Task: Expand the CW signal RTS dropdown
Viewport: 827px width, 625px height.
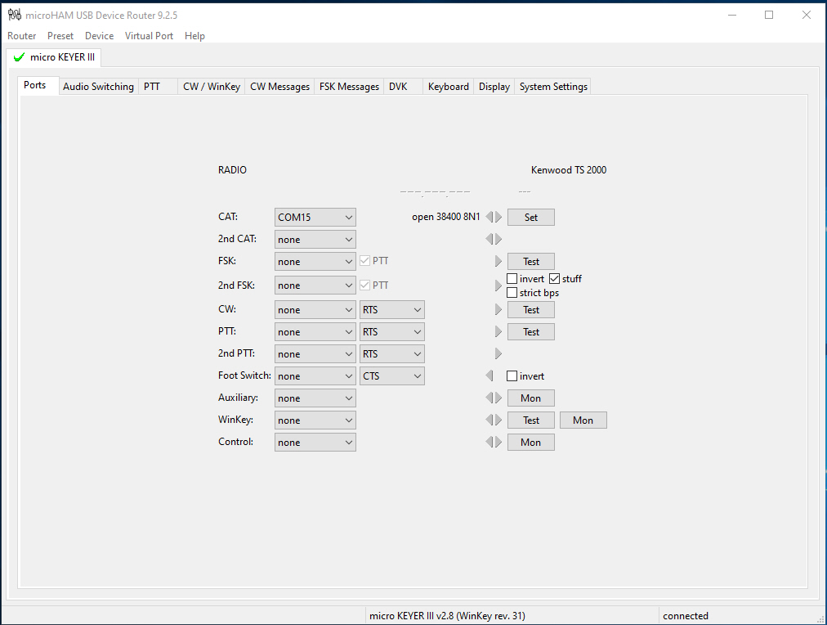Action: (392, 310)
